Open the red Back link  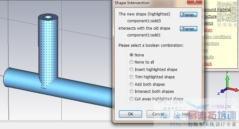208,64
